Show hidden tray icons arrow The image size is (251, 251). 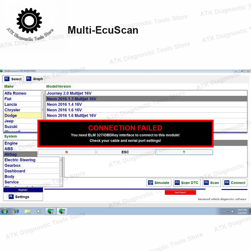click(224, 211)
